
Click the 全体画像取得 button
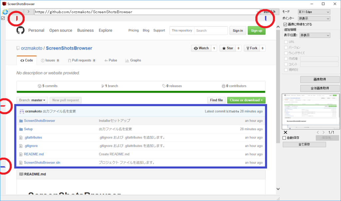click(320, 88)
